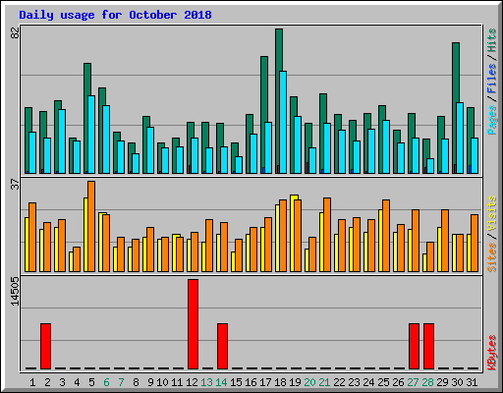Click the yellow visits bar for day 1
This screenshot has height=393, width=503.
pyautogui.click(x=28, y=245)
